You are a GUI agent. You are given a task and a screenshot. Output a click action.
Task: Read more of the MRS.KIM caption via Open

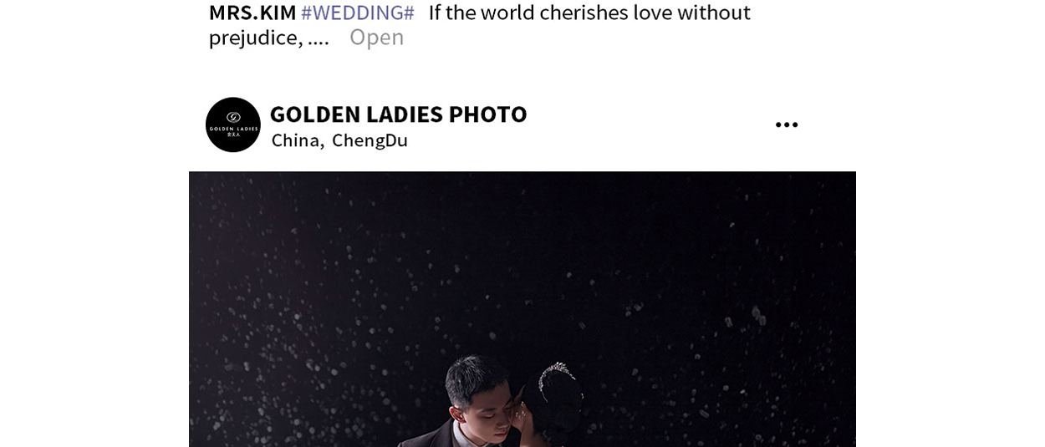click(x=376, y=37)
